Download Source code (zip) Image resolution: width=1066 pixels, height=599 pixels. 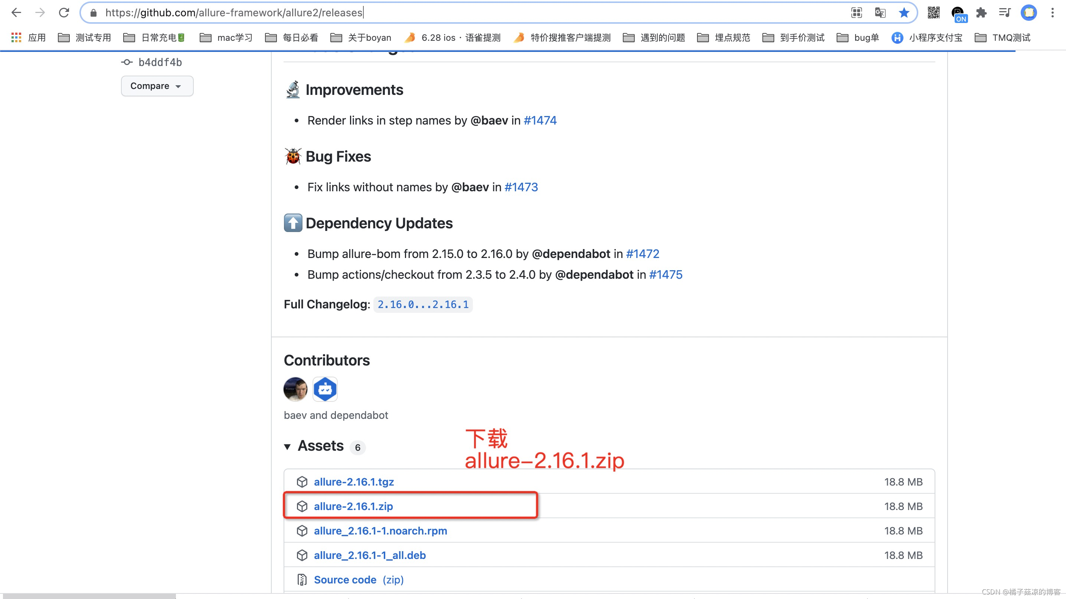pos(359,580)
